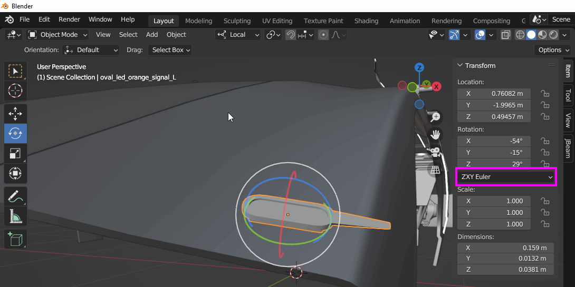Select the Cursor tool
Viewport: 575px width, 287px height.
coord(15,91)
